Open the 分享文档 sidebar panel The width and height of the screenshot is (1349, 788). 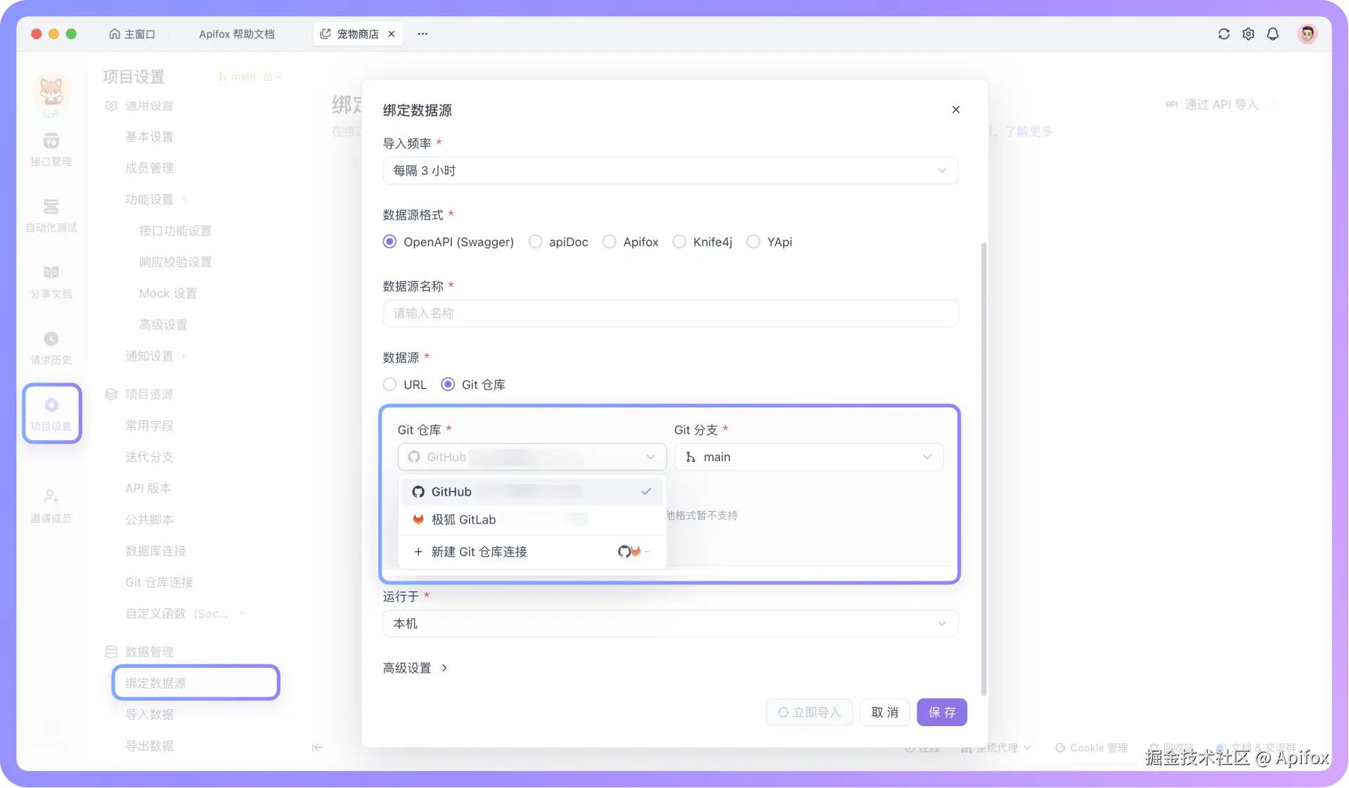tap(51, 280)
